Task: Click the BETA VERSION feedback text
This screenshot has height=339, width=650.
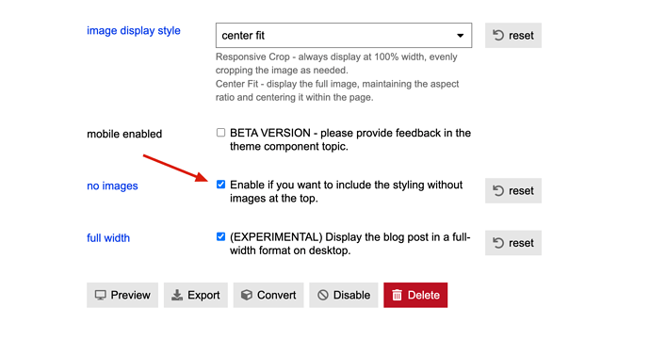Action: tap(350, 139)
